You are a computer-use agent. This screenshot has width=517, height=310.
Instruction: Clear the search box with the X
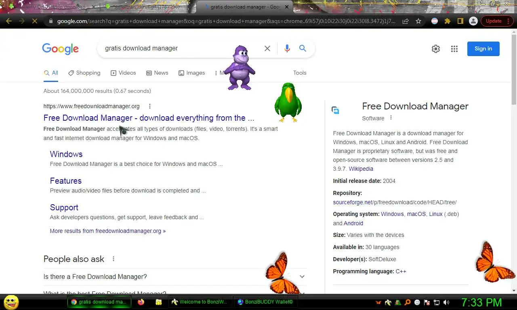(267, 48)
